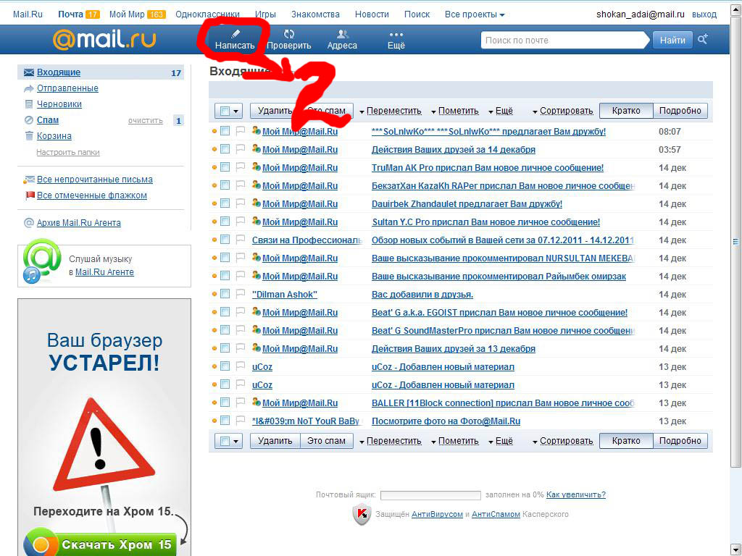Click the page scrollbar down arrow
Viewport: 742px width, 556px height.
click(736, 549)
